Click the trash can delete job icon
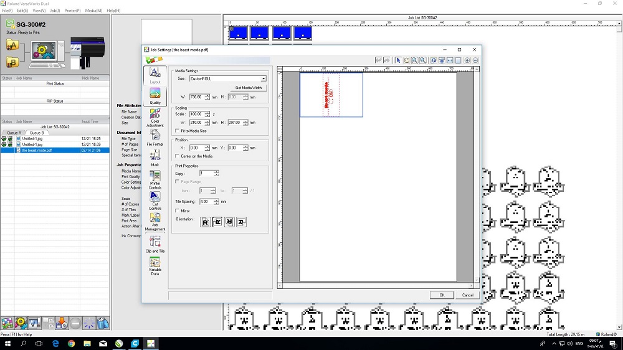This screenshot has width=623, height=350. (103, 323)
